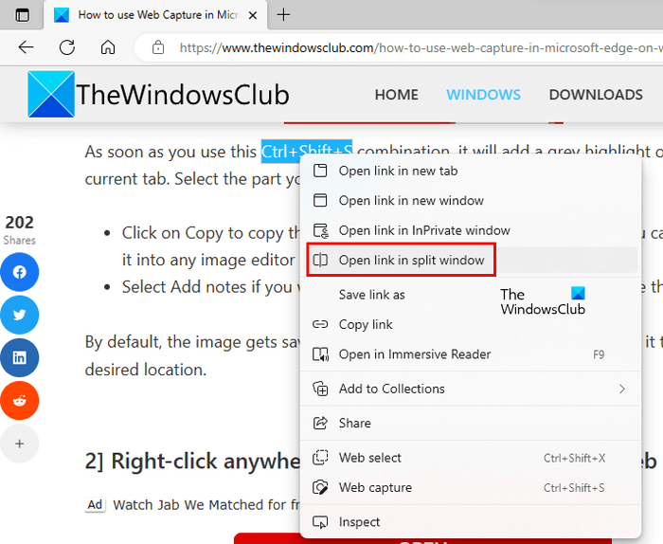Share article on LinkedIn
The height and width of the screenshot is (544, 663).
click(x=20, y=358)
